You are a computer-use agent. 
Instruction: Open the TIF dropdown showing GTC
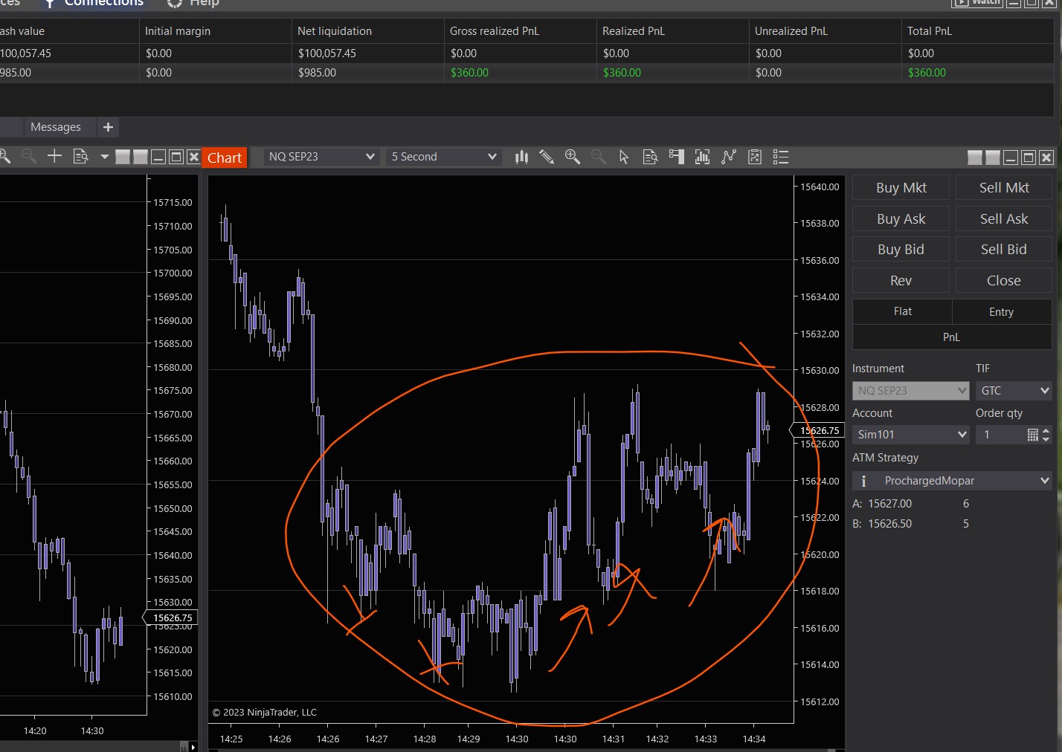coord(1014,391)
